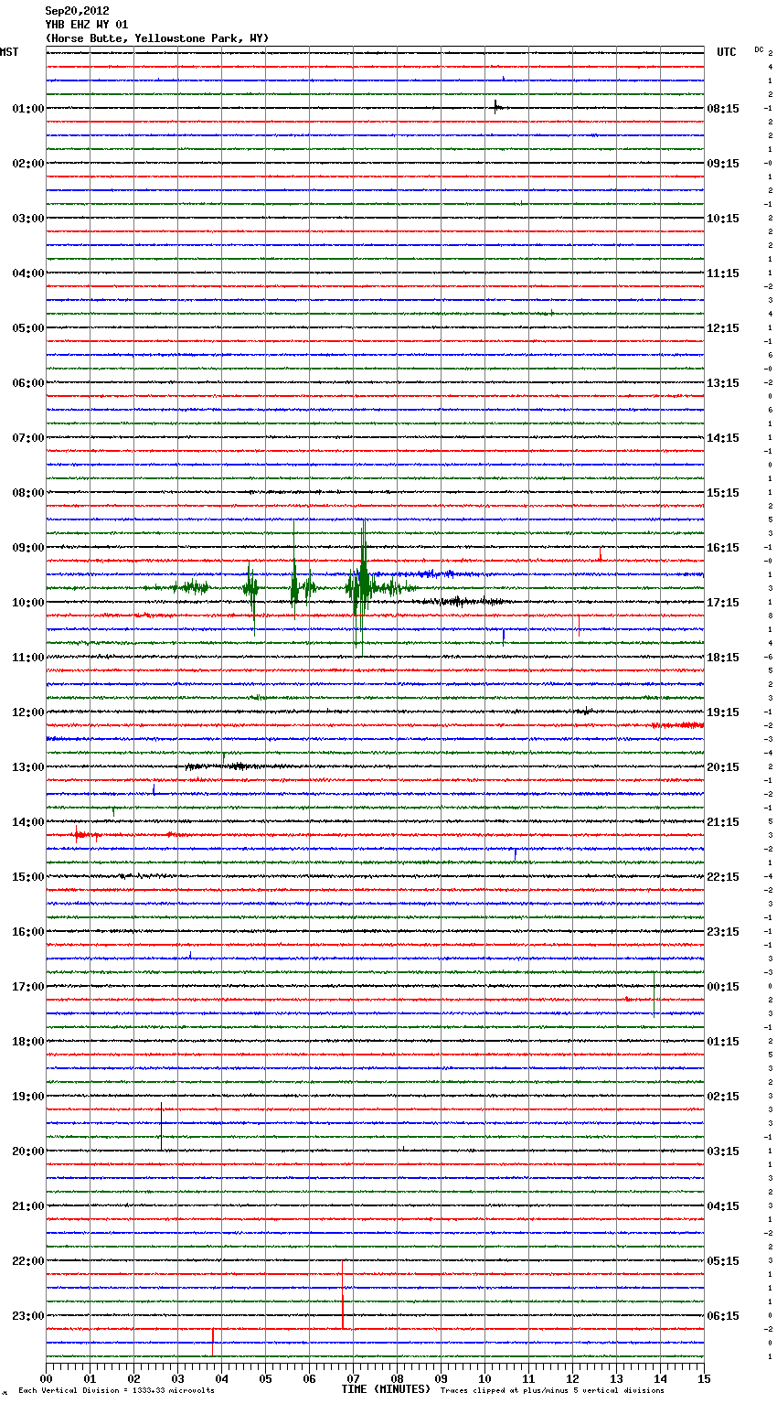Click the 14:15 UTC time label
Viewport: 777px width, 1403px height.
723,438
